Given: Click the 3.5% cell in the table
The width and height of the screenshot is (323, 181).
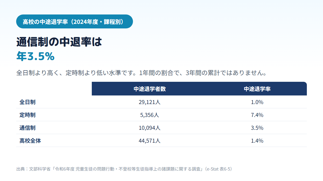Looking at the screenshot, I should pos(257,128).
